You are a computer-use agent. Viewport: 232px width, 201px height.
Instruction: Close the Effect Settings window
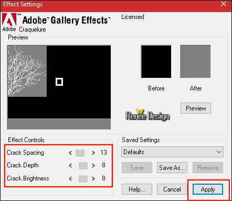click(224, 4)
